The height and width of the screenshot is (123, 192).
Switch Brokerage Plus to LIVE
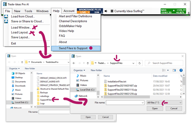click(84, 12)
